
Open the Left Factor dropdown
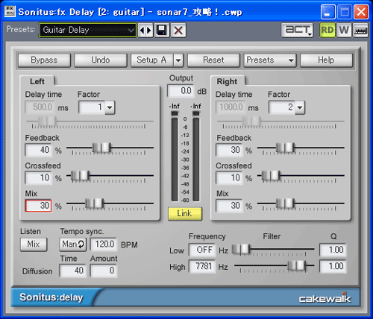point(110,107)
